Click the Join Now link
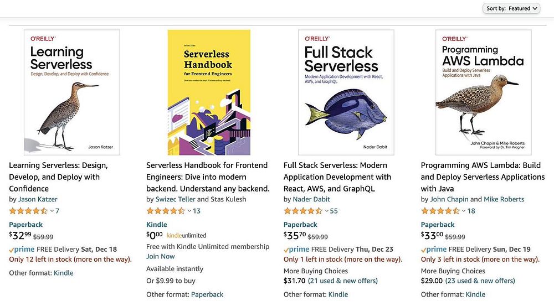Image resolution: width=554 pixels, height=306 pixels. (160, 256)
